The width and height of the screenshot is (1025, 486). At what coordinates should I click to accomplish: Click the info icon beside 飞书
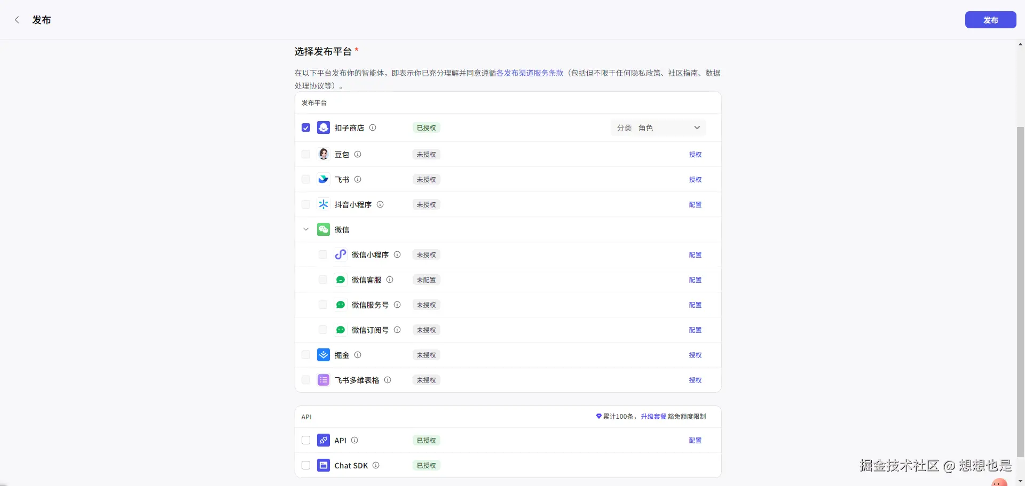point(358,179)
